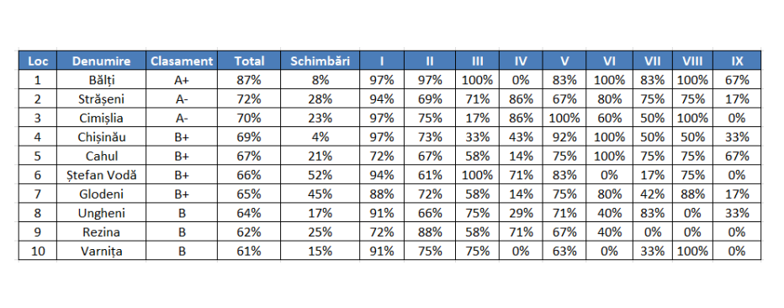Select the IX column header
The width and height of the screenshot is (784, 308).
[737, 61]
